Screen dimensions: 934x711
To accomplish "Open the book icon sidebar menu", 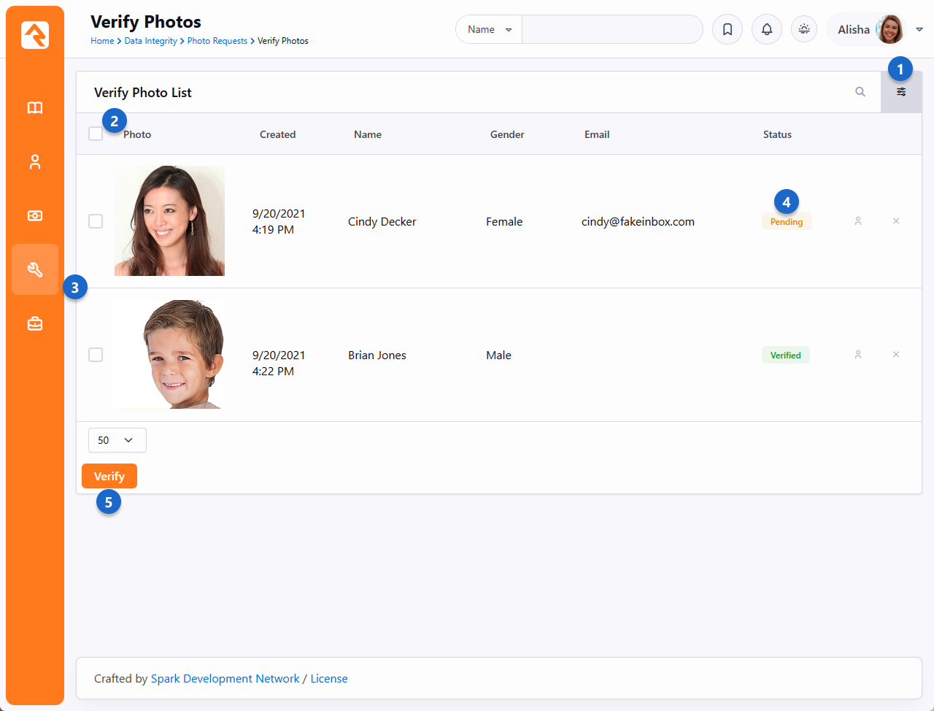I will pyautogui.click(x=35, y=108).
